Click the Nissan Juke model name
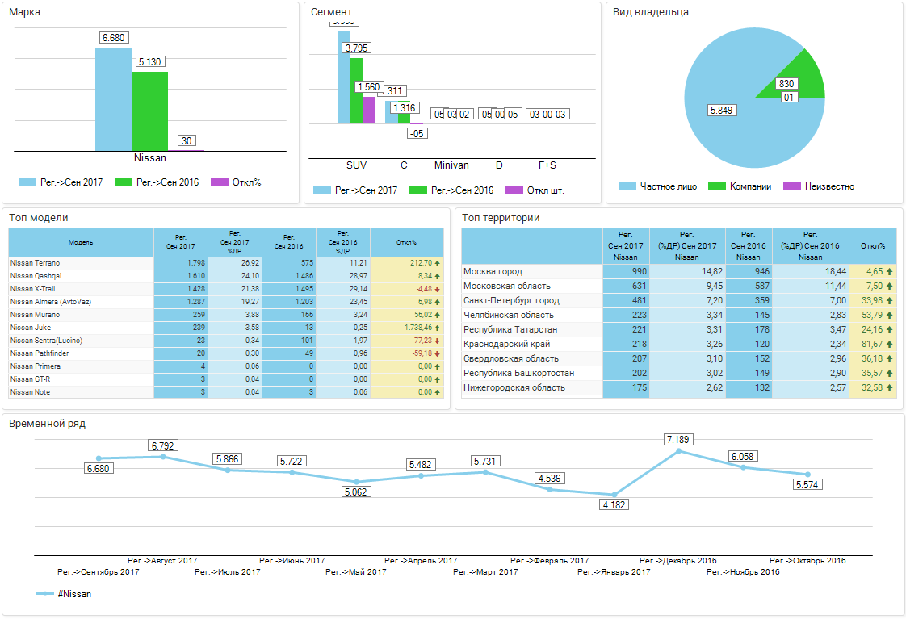This screenshot has width=906, height=640. [31, 328]
